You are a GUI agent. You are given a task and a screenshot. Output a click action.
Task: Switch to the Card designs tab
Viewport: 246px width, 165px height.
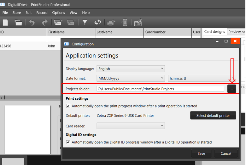[214, 32]
